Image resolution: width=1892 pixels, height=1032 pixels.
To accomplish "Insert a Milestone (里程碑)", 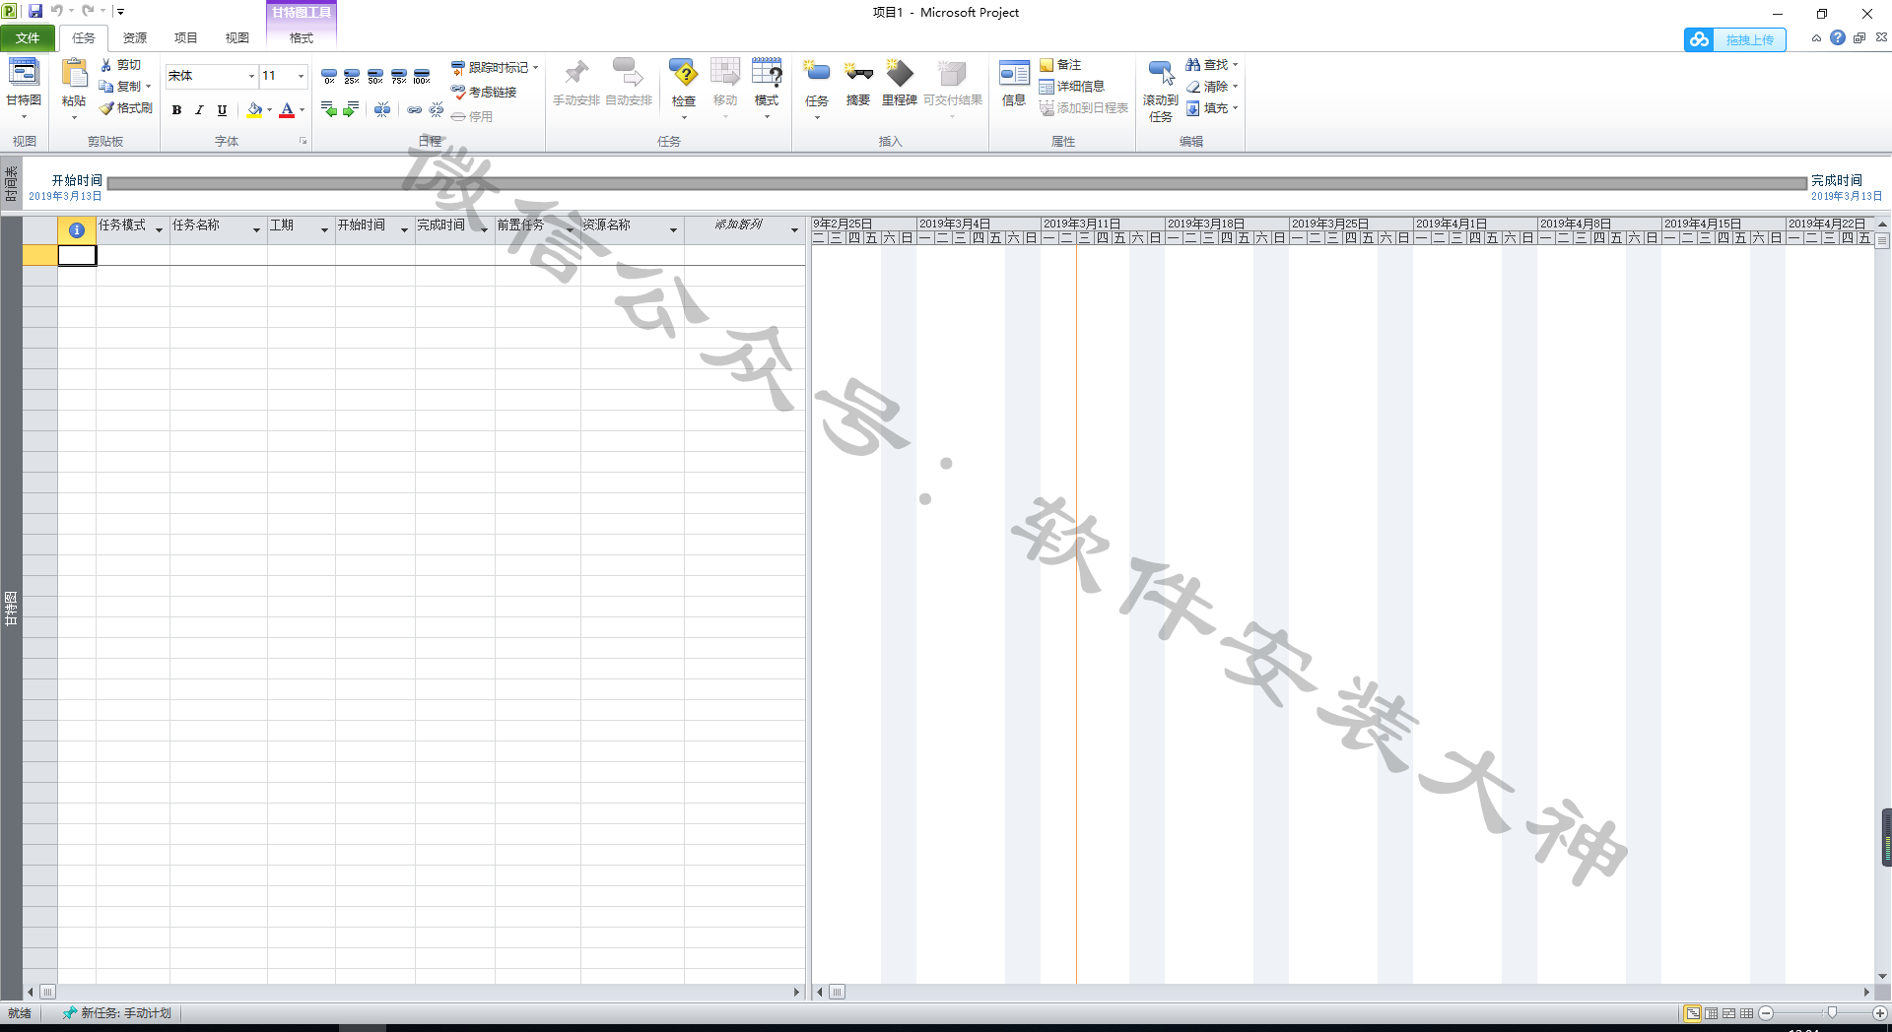I will [x=900, y=82].
